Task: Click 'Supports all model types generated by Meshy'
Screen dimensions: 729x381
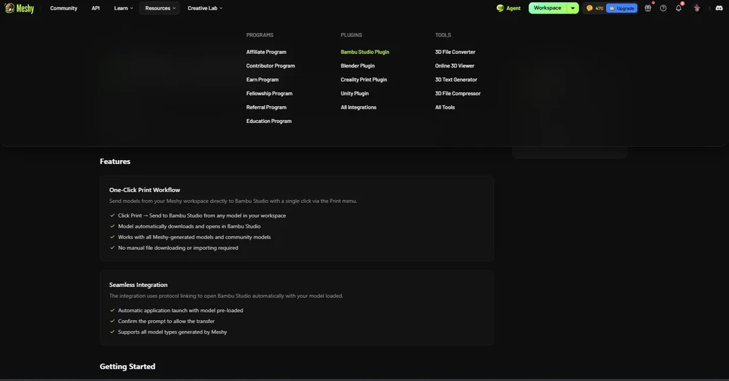Action: coord(173,332)
